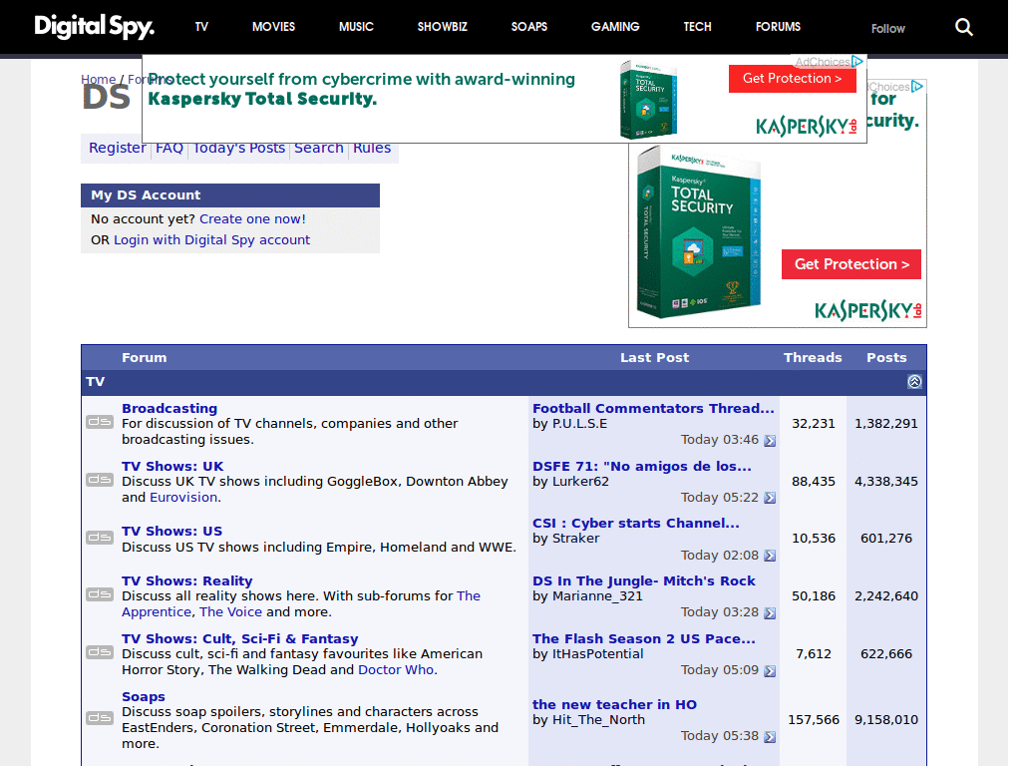
Task: Open the Follow dropdown in header
Action: [x=887, y=28]
